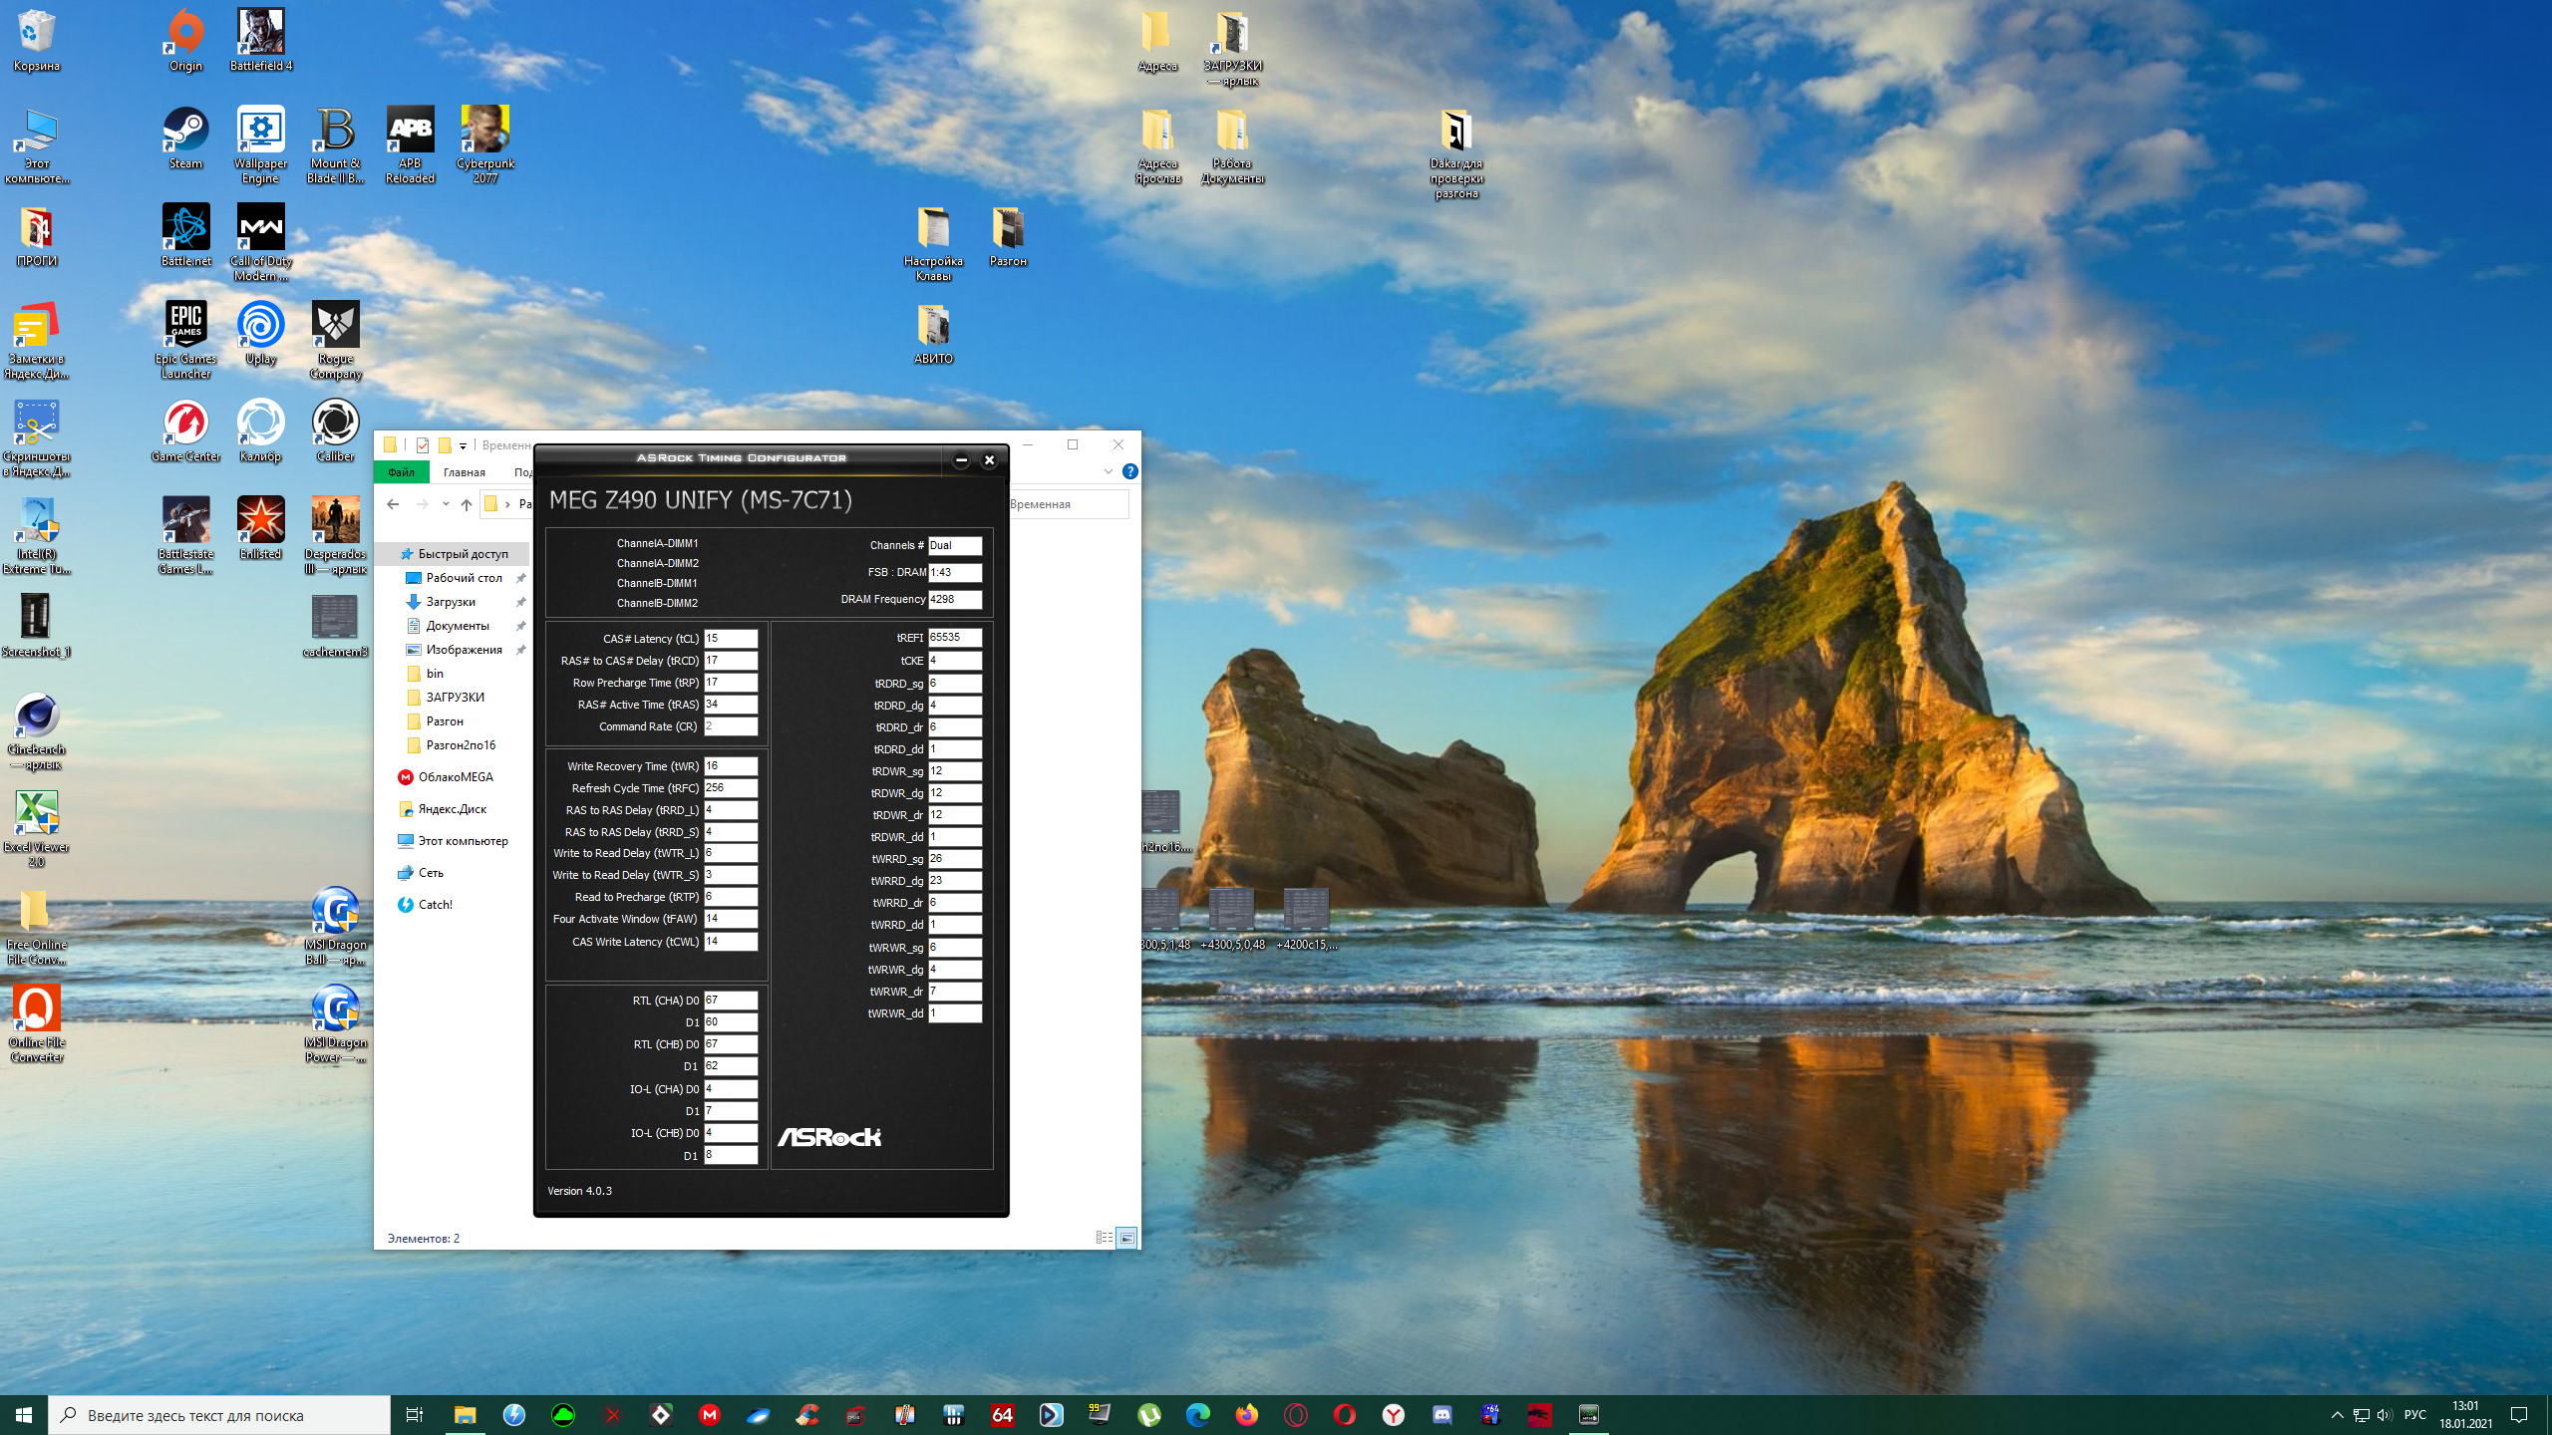Open the Главная ribbon tab

(464, 472)
